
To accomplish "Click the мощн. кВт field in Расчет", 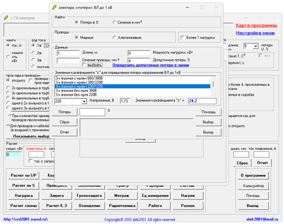I will [x=14, y=155].
